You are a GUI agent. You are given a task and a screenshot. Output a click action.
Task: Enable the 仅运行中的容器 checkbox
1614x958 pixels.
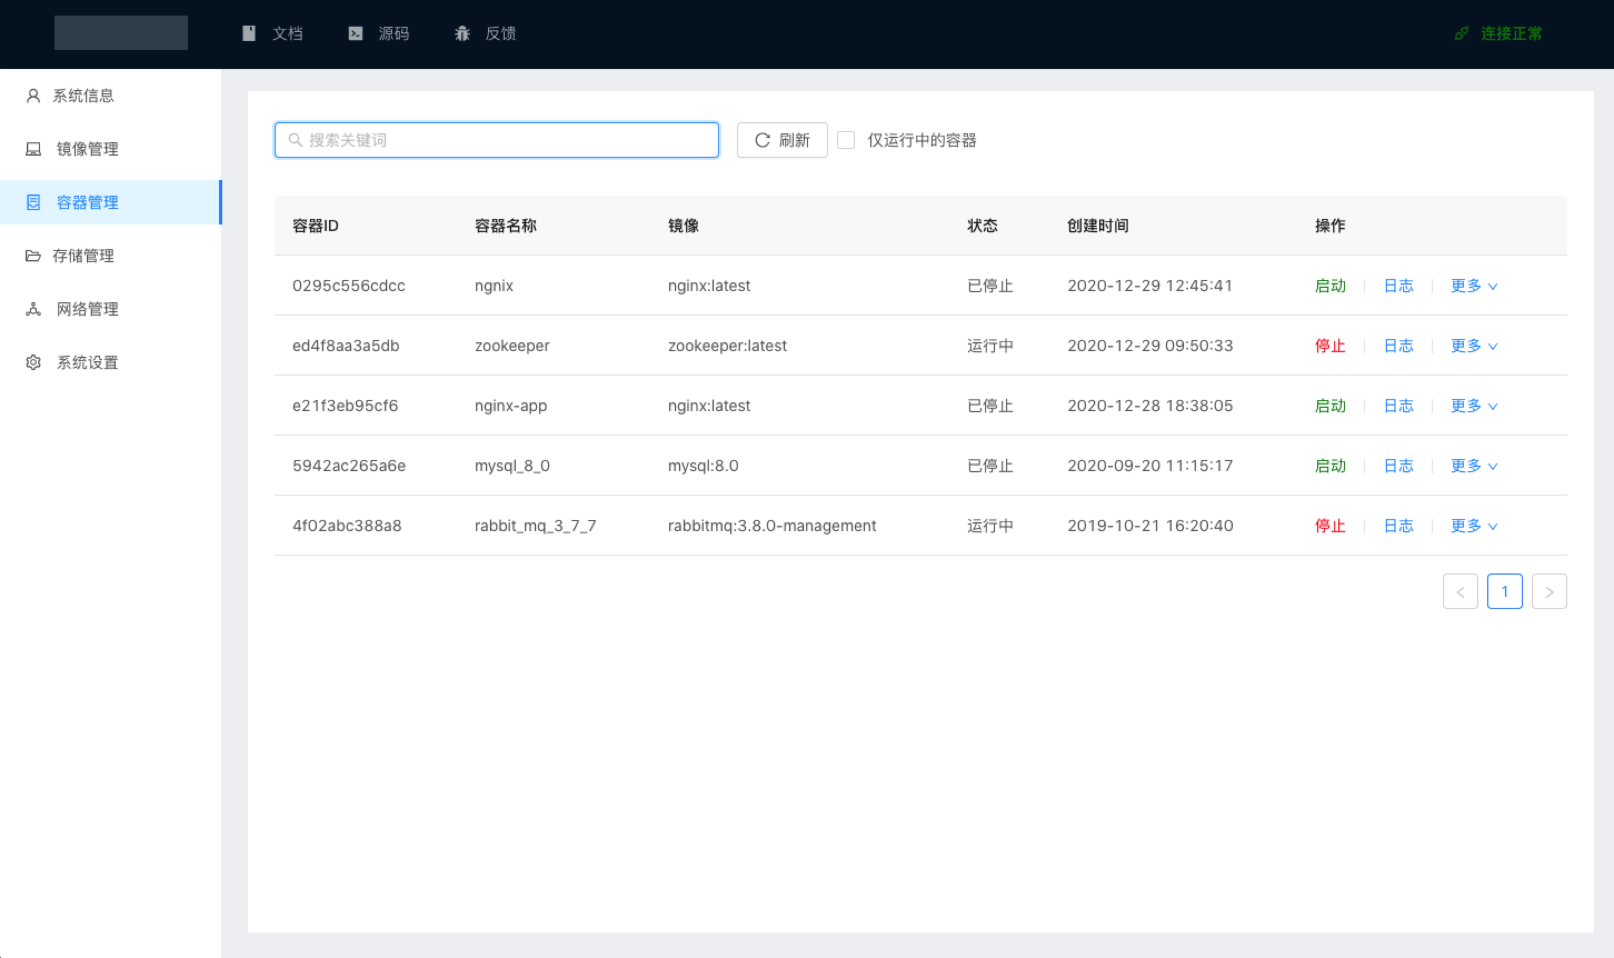click(845, 140)
